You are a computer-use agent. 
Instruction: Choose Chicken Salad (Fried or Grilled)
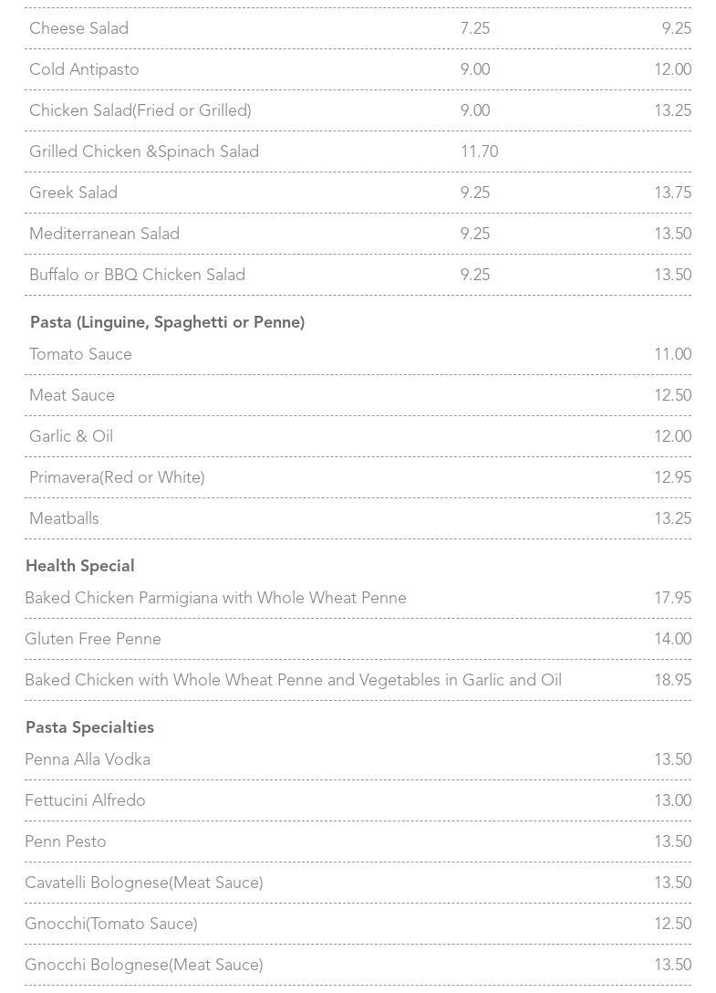click(140, 110)
